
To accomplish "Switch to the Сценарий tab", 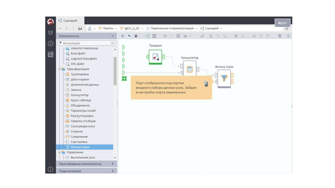I will (x=70, y=21).
